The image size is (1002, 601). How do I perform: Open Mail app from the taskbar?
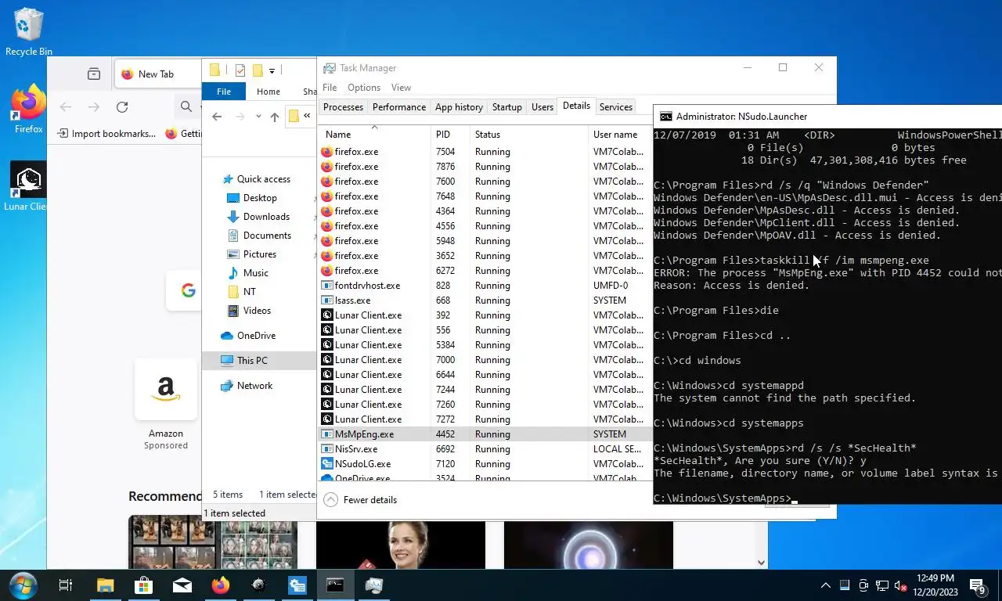point(182,585)
